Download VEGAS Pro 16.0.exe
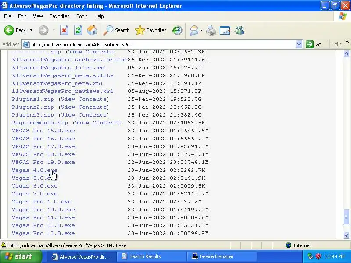The image size is (351, 263). click(x=43, y=139)
